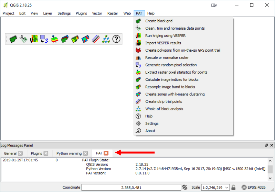Click the Whole-of-block analysis toolbar icon
This screenshot has height=192, width=275.
(x=106, y=39)
